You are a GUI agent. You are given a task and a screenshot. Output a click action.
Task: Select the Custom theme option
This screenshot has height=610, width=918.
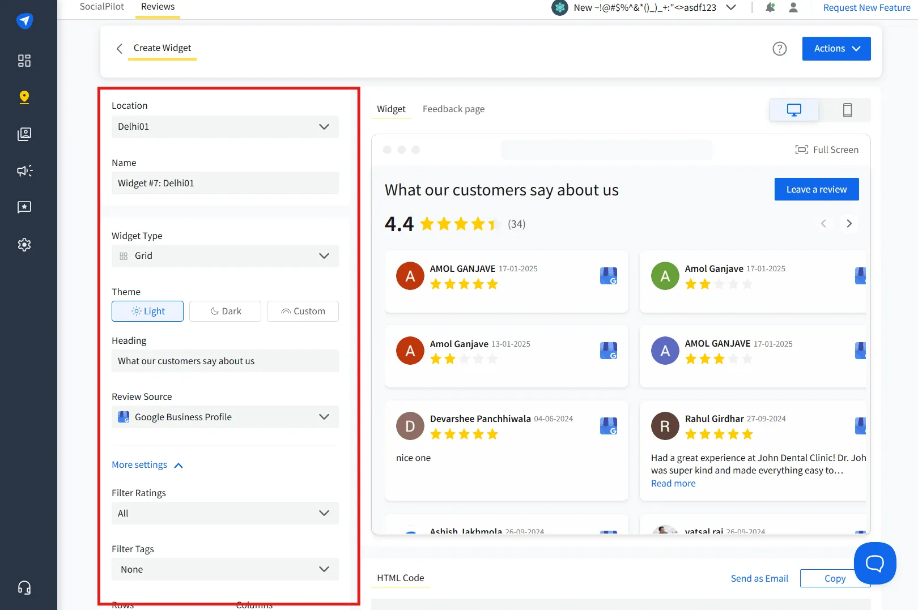click(x=303, y=311)
